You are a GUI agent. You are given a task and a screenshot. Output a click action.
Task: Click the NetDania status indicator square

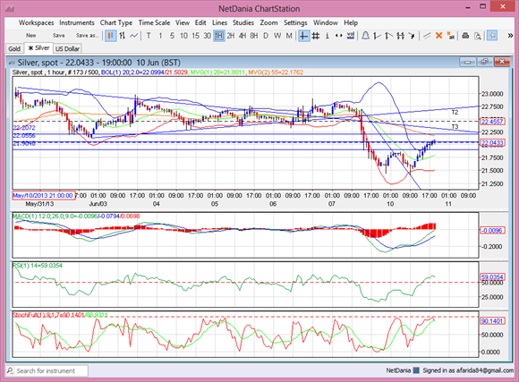[416, 370]
